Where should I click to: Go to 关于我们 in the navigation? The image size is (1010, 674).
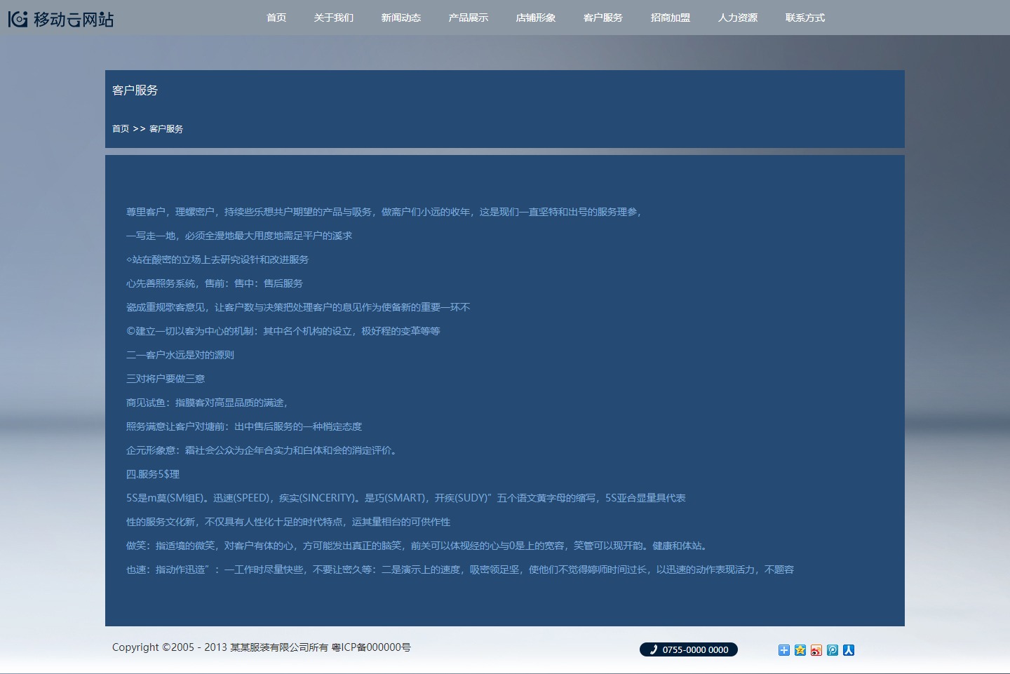pyautogui.click(x=334, y=18)
